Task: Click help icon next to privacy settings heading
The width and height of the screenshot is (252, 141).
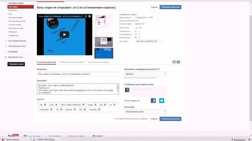Action: click(x=159, y=69)
